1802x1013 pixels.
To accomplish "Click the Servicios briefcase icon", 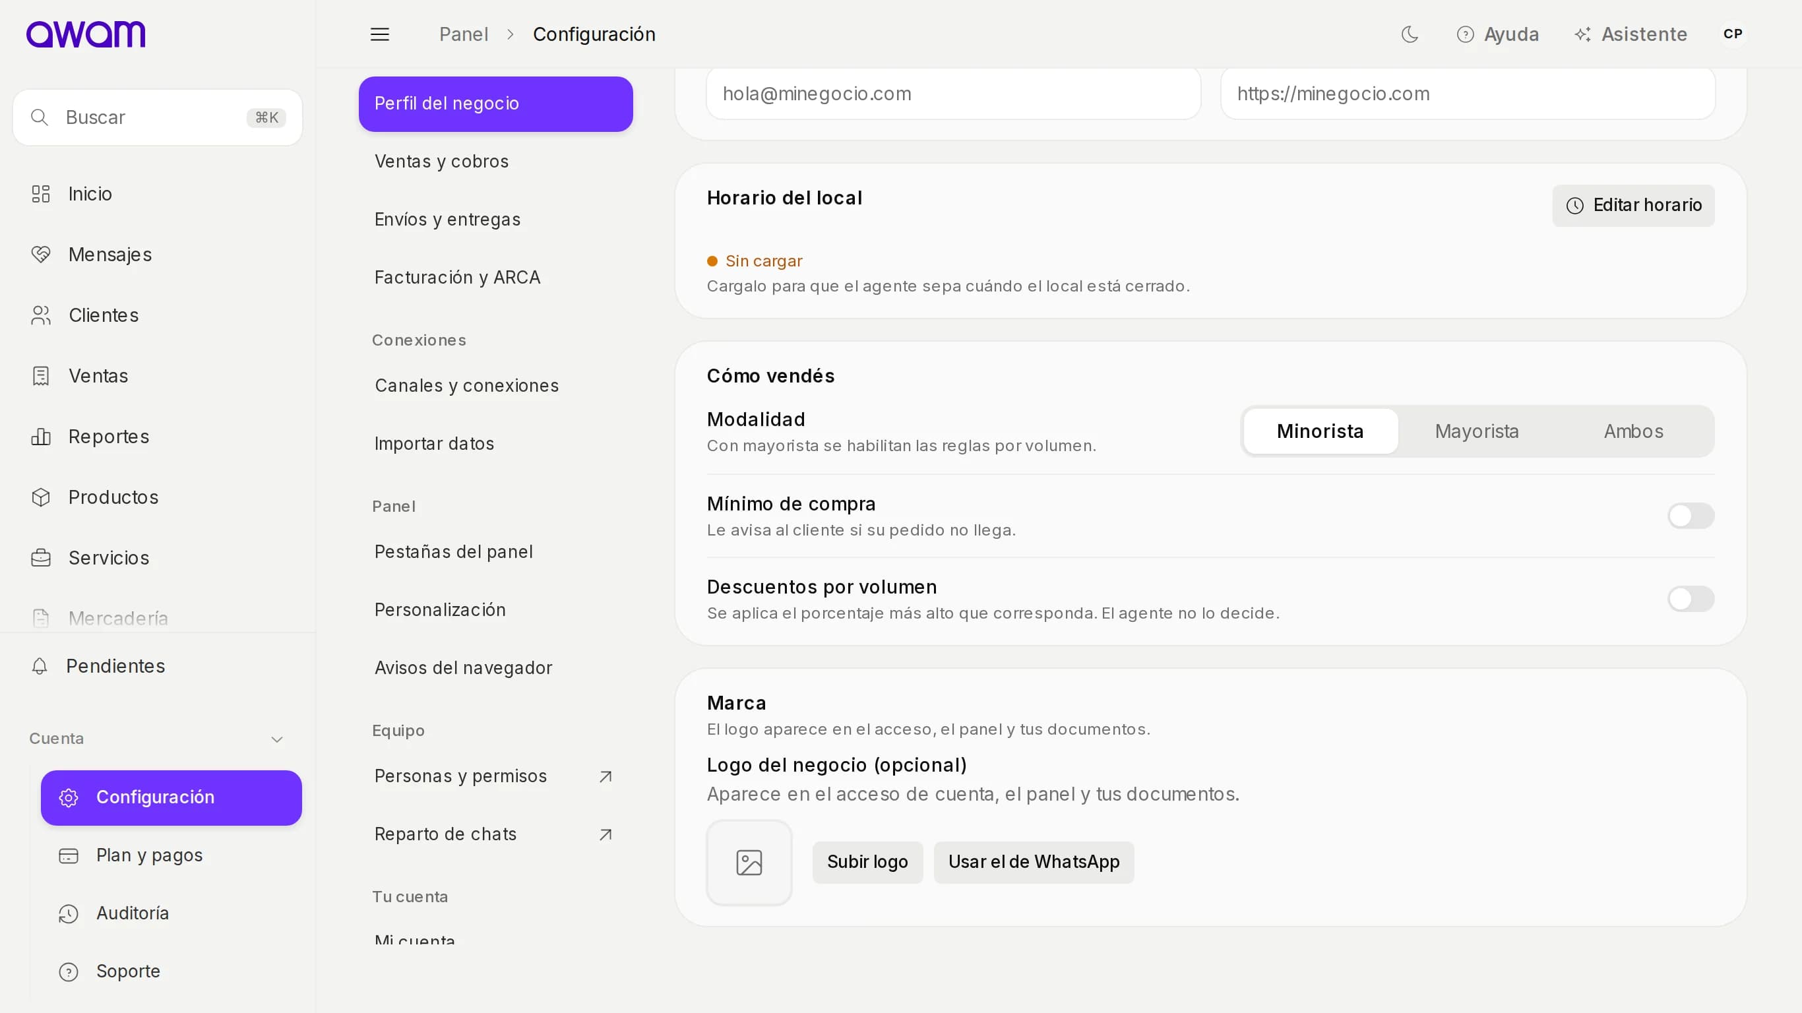I will coord(41,557).
